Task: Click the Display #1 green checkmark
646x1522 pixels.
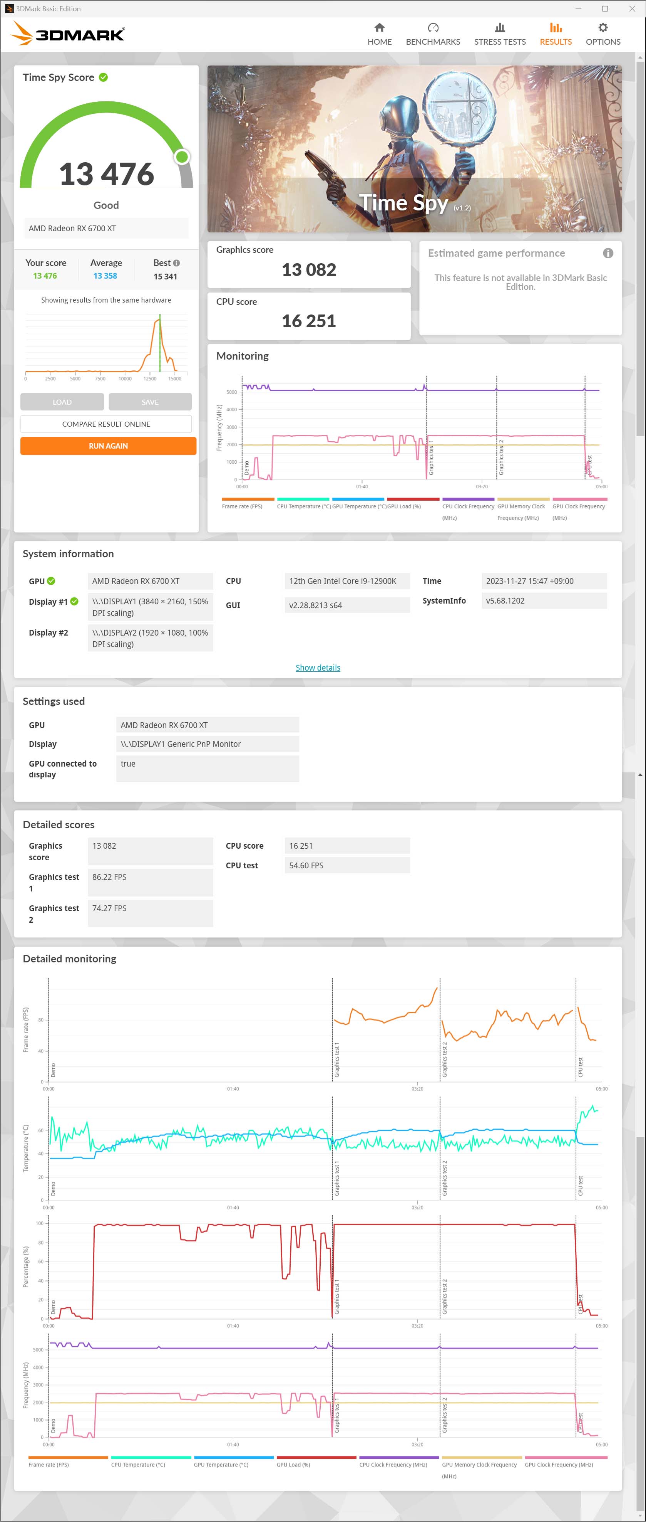Action: [74, 602]
